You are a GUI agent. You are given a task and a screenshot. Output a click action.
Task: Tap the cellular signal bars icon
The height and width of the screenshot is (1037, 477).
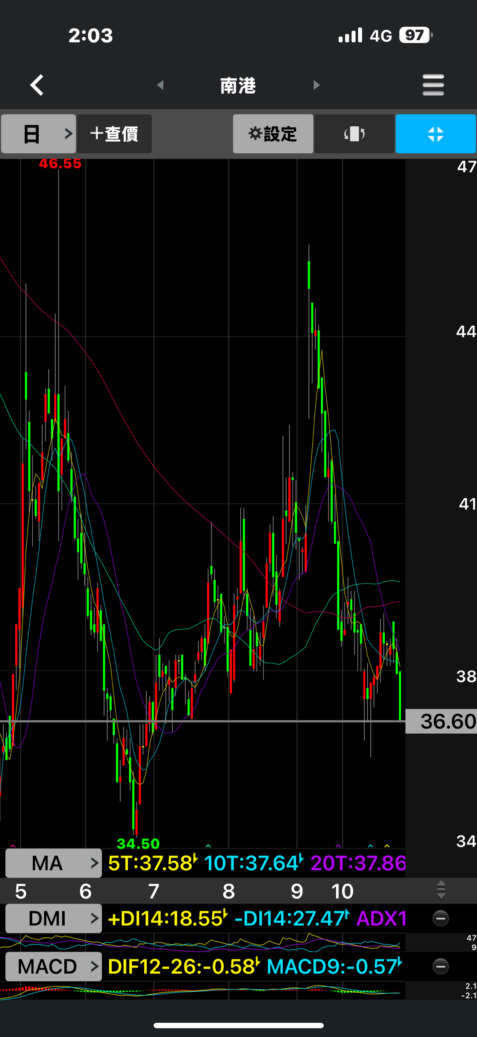pyautogui.click(x=350, y=35)
